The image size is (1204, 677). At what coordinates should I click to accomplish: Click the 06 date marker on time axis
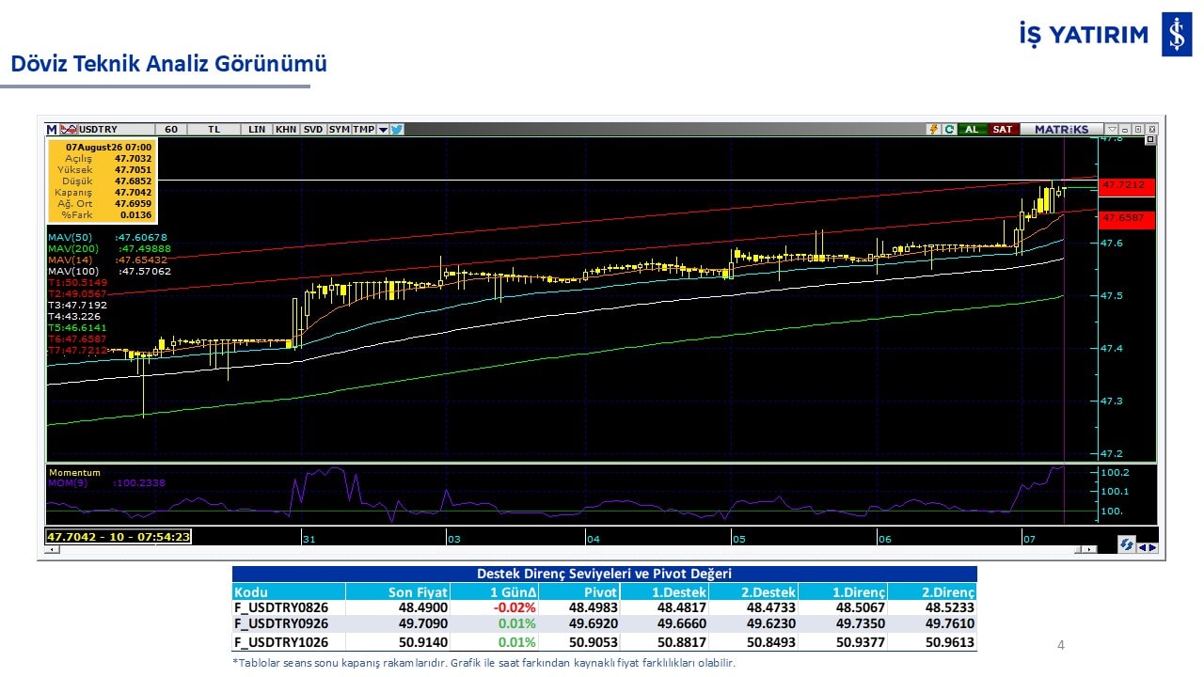[x=884, y=538]
